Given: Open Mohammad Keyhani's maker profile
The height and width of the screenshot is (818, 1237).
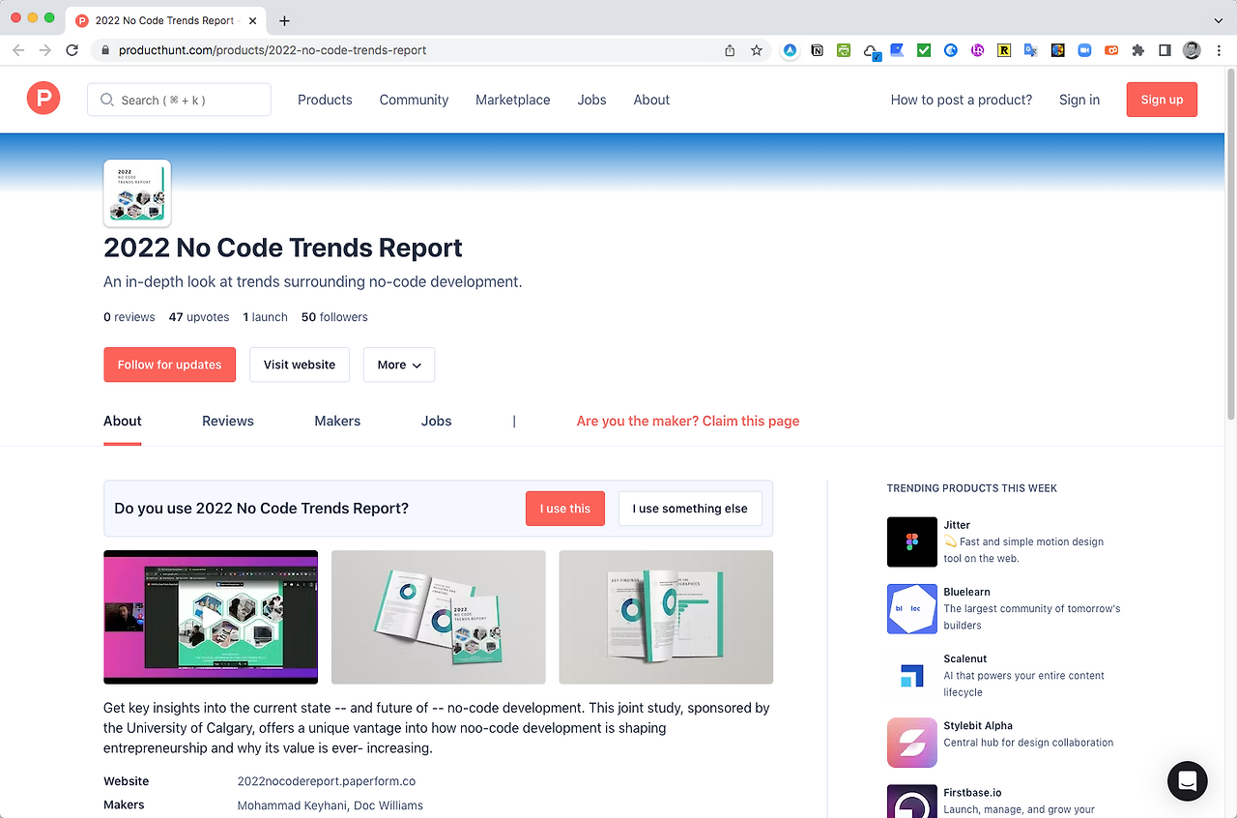Looking at the screenshot, I should [292, 805].
